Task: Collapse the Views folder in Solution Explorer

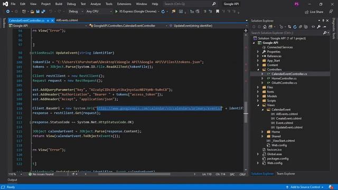Action: click(x=258, y=105)
